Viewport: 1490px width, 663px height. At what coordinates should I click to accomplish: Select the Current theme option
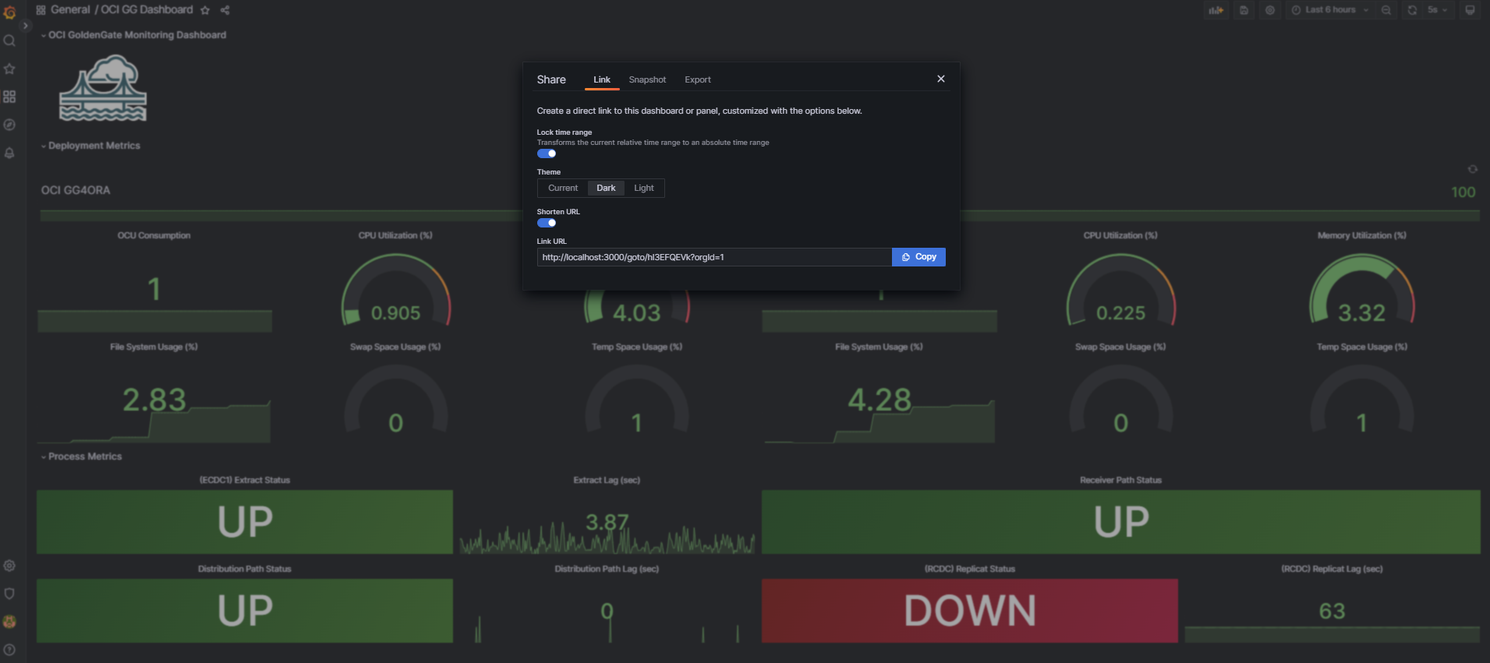click(x=563, y=188)
